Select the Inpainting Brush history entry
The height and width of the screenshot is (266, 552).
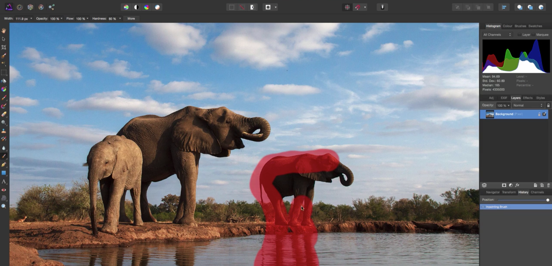[x=496, y=207]
